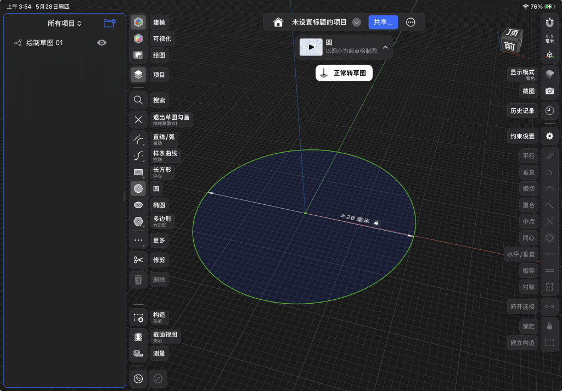
Task: Click the redo arrow icon
Action: tap(158, 379)
